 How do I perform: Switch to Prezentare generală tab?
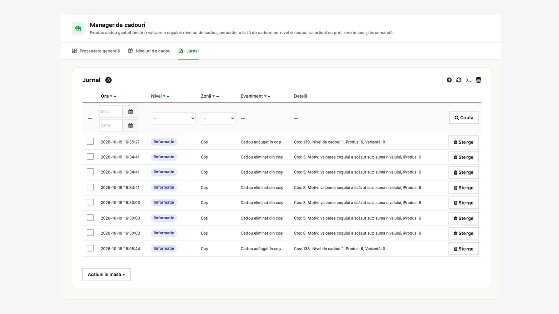pyautogui.click(x=96, y=51)
